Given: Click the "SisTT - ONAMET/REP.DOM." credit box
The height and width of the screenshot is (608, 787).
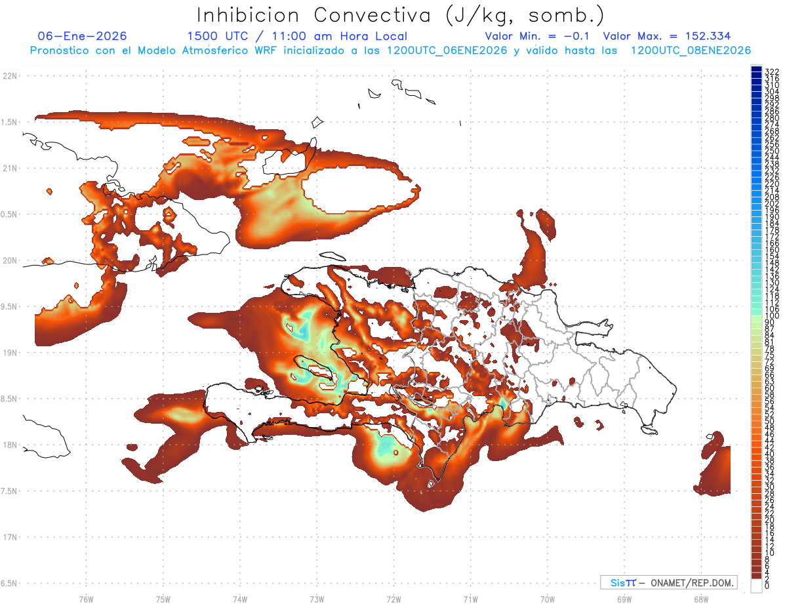Looking at the screenshot, I should click(668, 582).
